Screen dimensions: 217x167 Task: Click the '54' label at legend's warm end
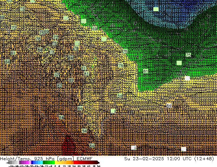pos(99,166)
